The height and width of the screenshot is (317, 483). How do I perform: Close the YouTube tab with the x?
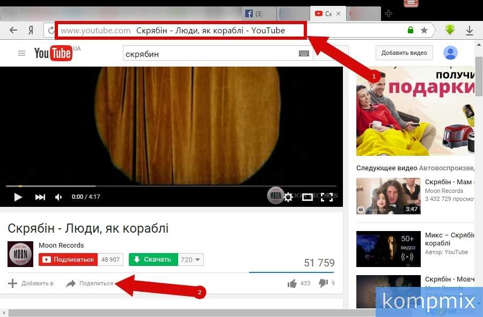point(338,13)
